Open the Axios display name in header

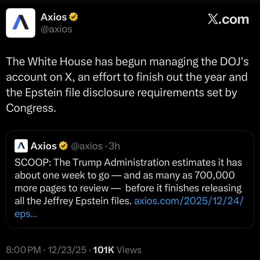[54, 17]
